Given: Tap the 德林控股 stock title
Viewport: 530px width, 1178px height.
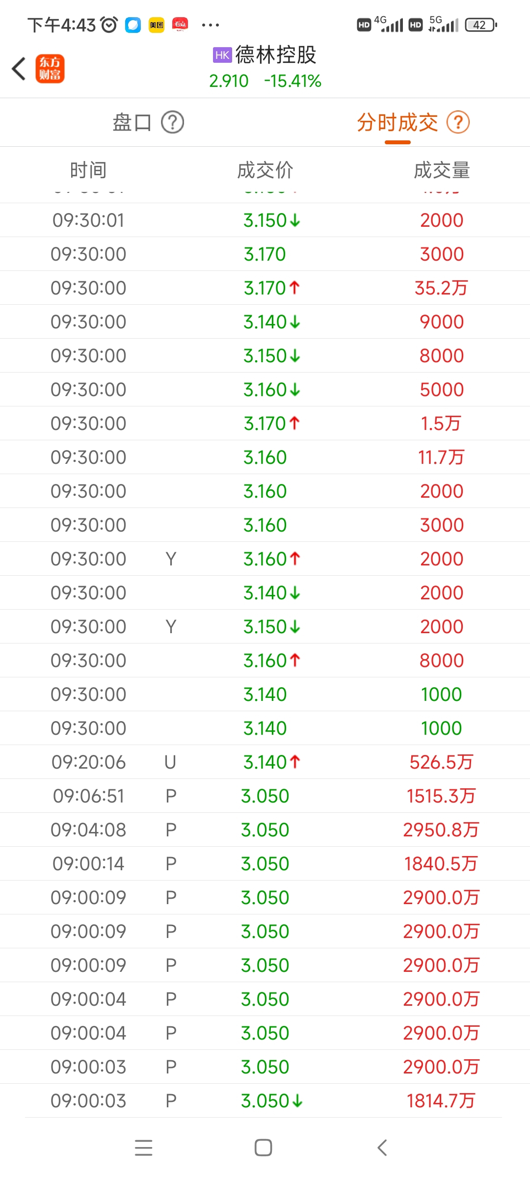Looking at the screenshot, I should tap(276, 55).
